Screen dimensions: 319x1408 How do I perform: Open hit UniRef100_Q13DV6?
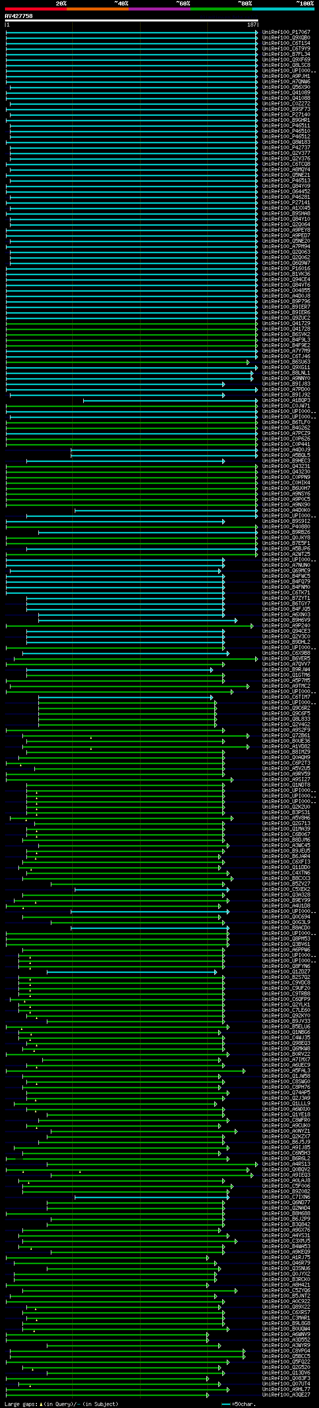286,1373
